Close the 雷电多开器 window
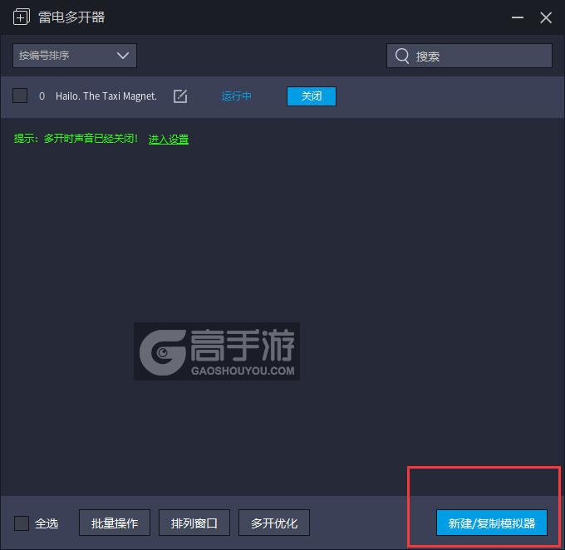The width and height of the screenshot is (565, 550). coord(546,17)
